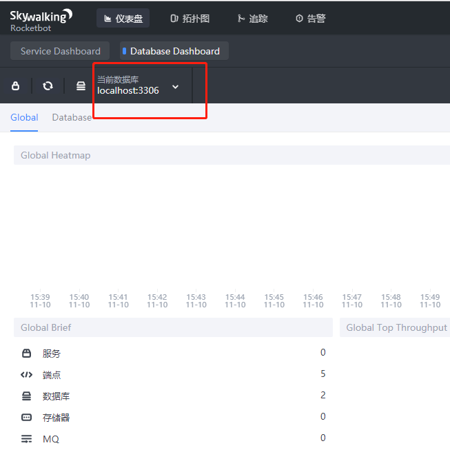Click the alert icon beside 告警
Viewport: 450px width, 459px height.
click(299, 19)
